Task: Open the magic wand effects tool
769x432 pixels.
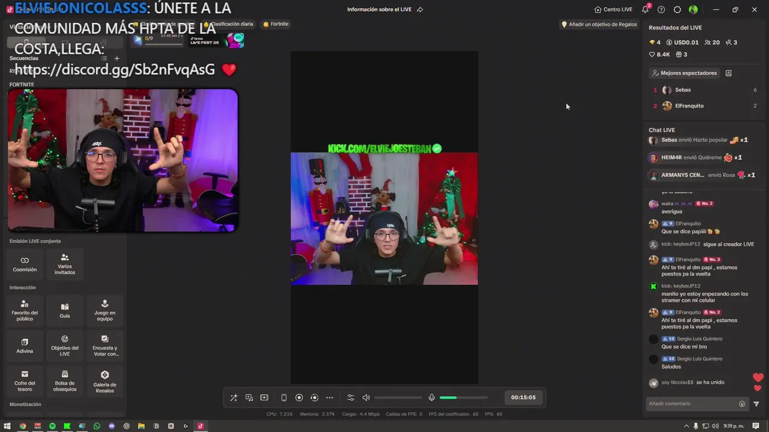Action: (234, 398)
